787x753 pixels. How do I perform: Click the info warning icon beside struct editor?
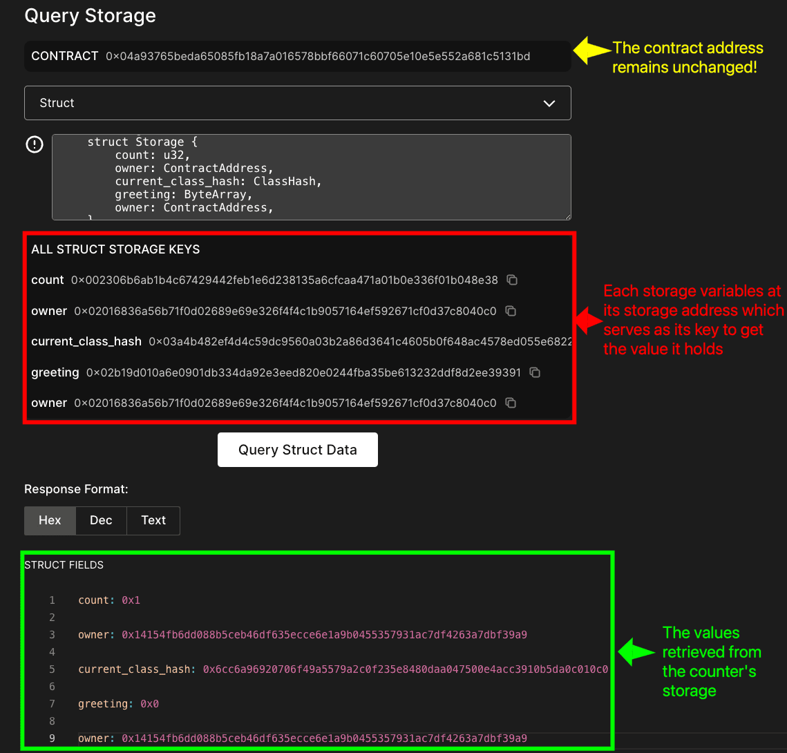[x=35, y=144]
